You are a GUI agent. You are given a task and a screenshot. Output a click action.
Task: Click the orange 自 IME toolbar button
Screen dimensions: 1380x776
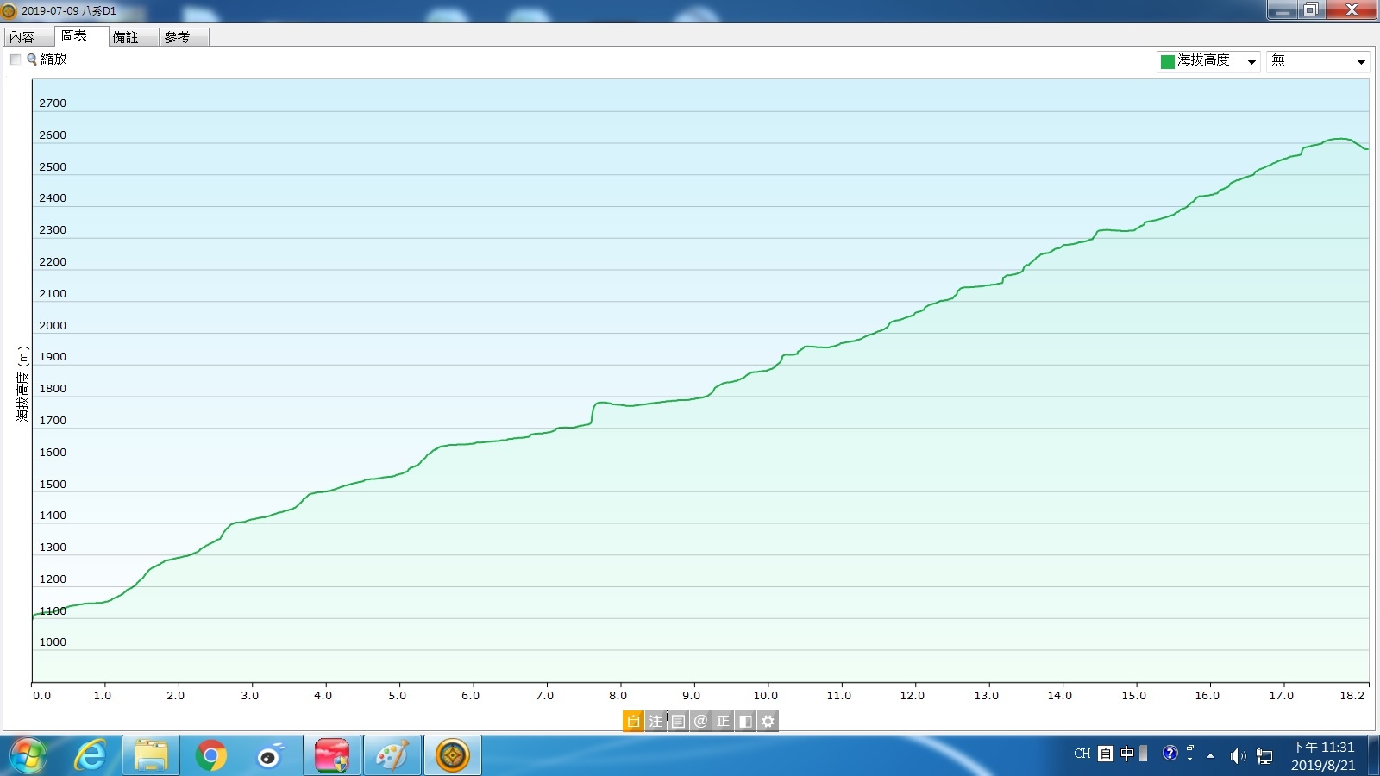[633, 721]
